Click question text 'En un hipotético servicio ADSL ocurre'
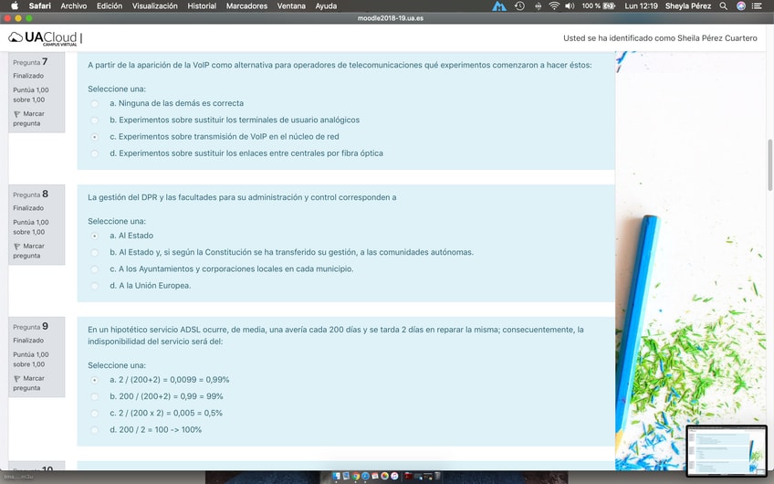 tap(336, 335)
